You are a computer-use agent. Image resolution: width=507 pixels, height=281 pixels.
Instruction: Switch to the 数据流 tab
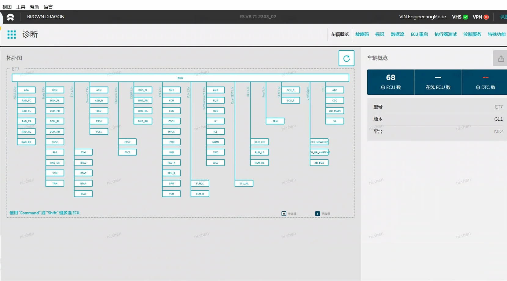pyautogui.click(x=397, y=35)
